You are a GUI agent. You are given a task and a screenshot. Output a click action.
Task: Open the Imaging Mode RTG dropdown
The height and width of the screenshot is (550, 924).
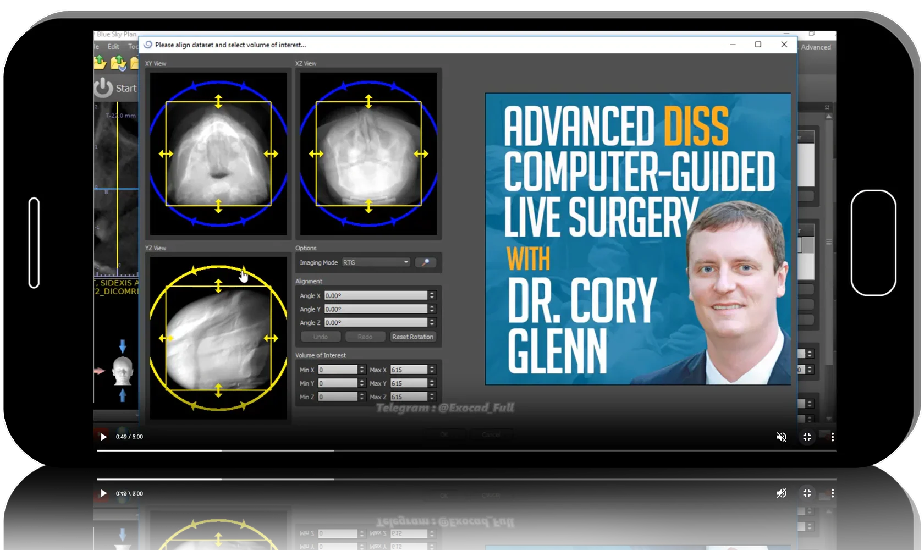376,262
